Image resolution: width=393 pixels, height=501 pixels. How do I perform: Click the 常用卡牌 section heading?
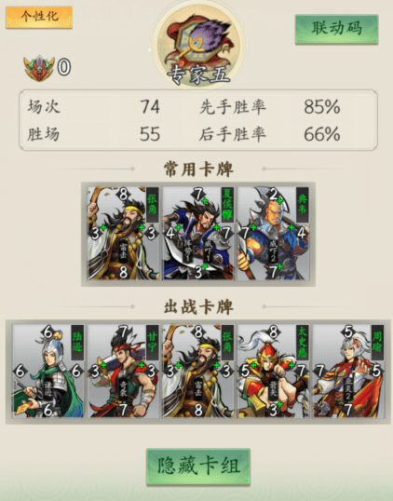[198, 169]
